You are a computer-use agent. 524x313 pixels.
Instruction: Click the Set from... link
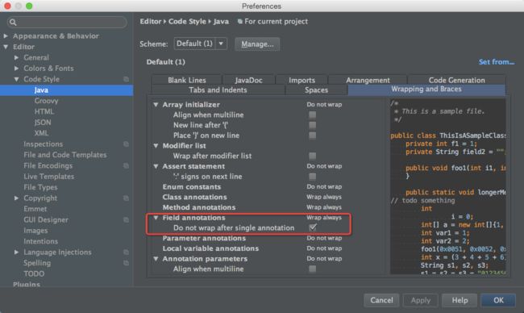tap(497, 62)
